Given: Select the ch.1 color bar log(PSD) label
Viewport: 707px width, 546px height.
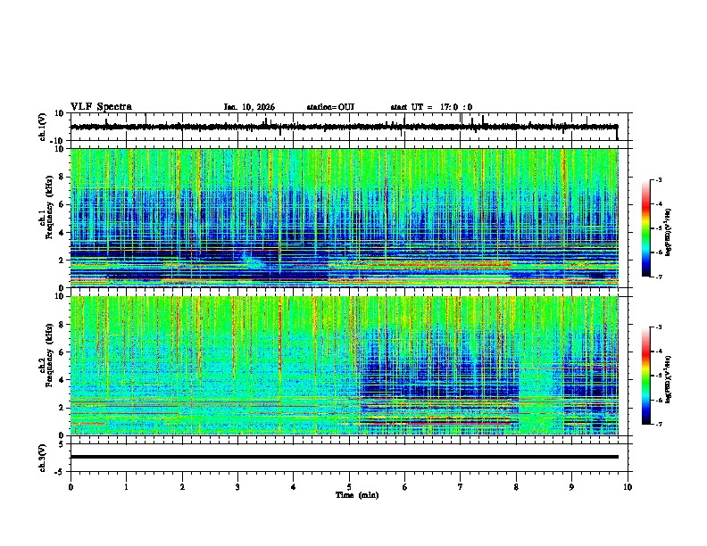Looking at the screenshot, I should click(669, 233).
